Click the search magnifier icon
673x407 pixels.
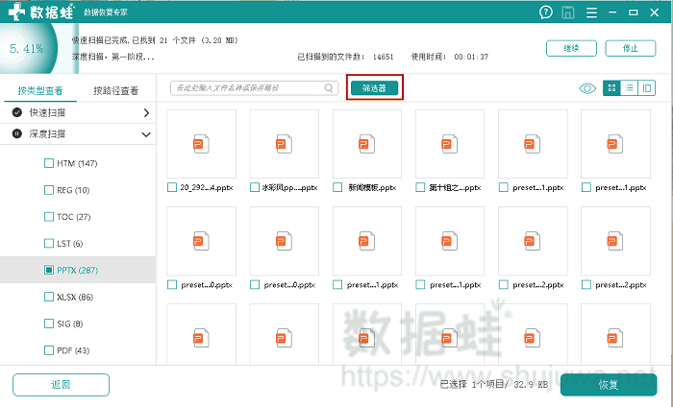tap(329, 87)
